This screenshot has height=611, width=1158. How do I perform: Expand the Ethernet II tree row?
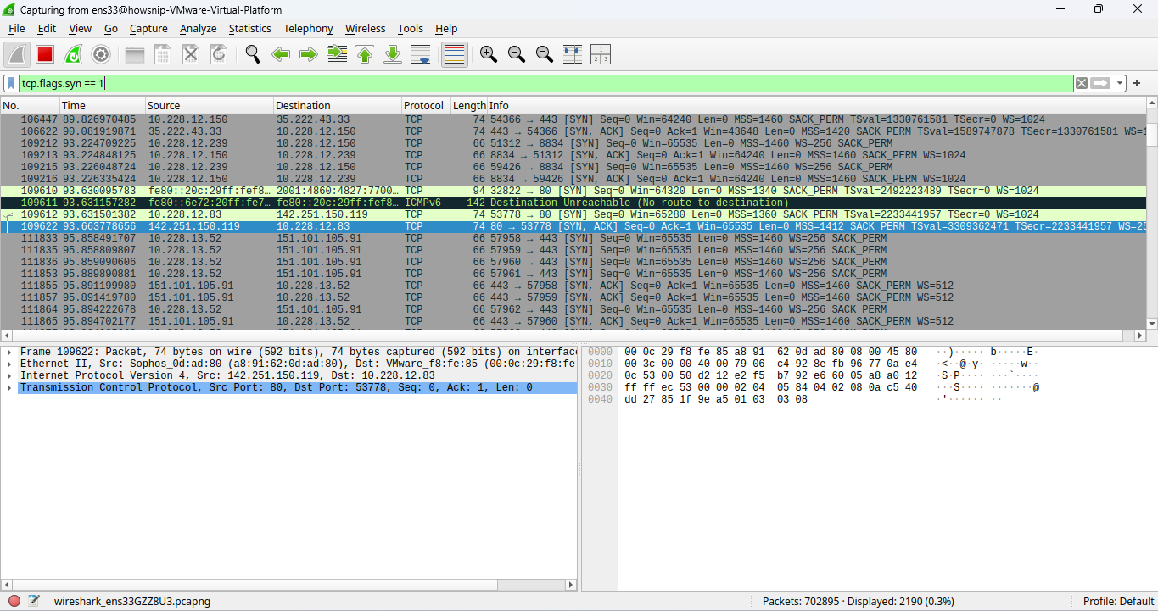(x=8, y=364)
